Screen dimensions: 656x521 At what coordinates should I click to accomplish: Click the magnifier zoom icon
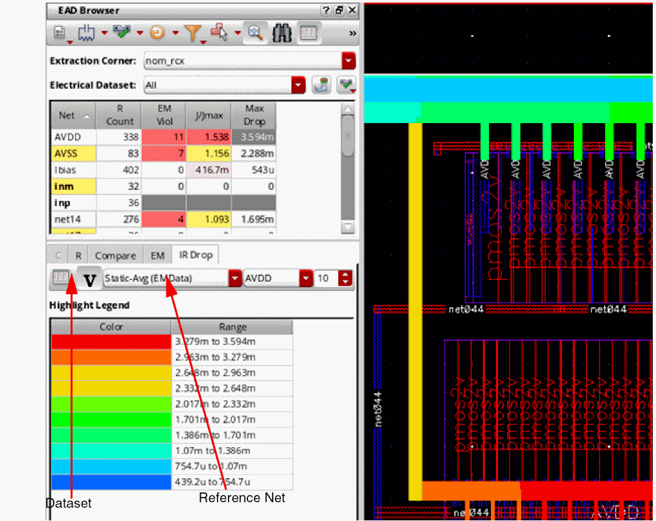pyautogui.click(x=255, y=32)
